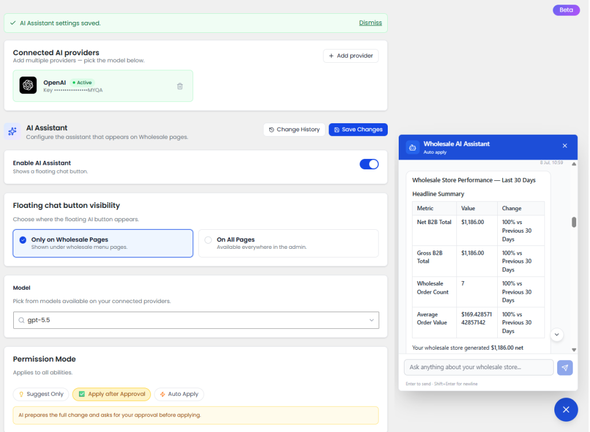Choose Apply after Approval permission mode
Screen dimensions: 590x432
tap(111, 394)
